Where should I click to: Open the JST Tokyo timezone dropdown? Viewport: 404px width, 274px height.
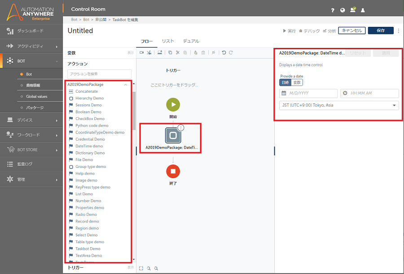(x=339, y=105)
